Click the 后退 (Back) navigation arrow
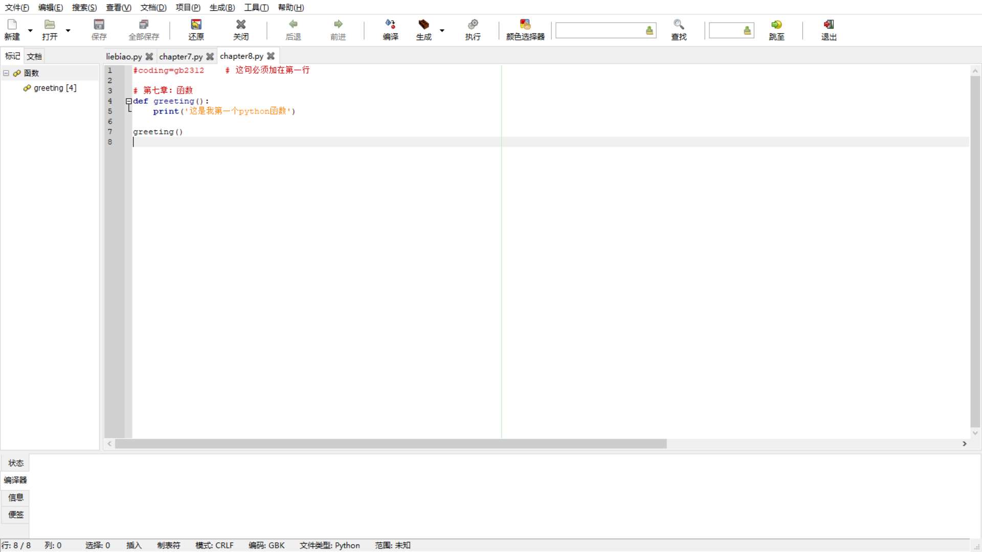 coord(293,30)
